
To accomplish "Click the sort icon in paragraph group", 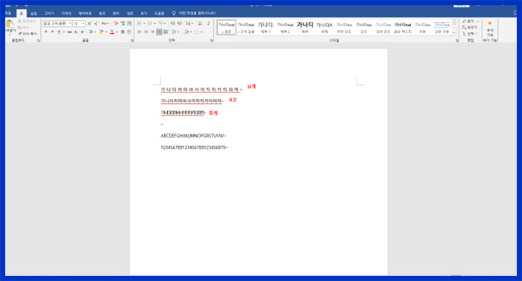I will (200, 23).
